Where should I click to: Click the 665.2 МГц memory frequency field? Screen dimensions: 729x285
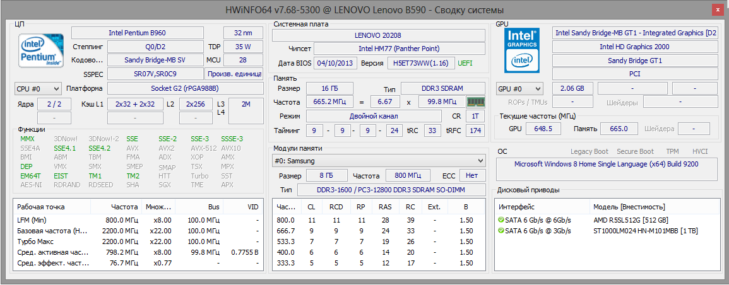coord(329,102)
